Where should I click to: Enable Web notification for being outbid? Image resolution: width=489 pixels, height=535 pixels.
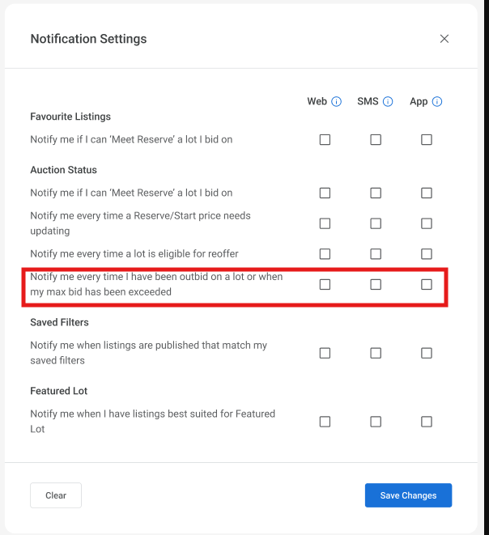(x=325, y=284)
